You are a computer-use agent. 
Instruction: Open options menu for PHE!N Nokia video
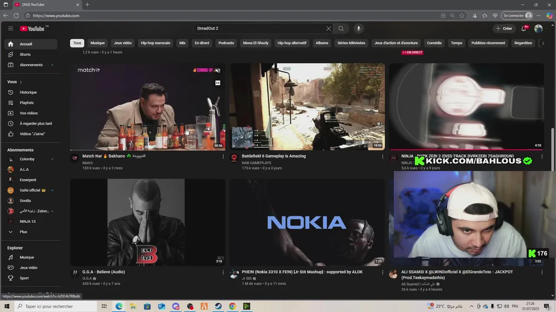tap(383, 272)
